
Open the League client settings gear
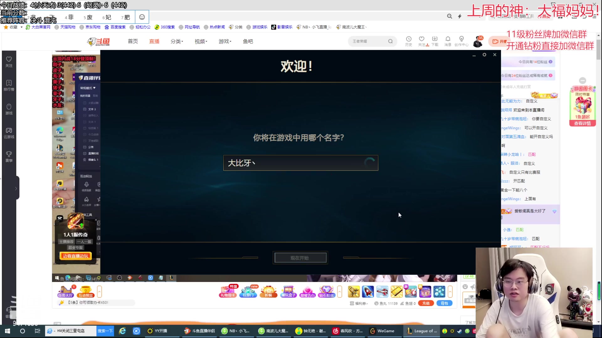coord(484,54)
